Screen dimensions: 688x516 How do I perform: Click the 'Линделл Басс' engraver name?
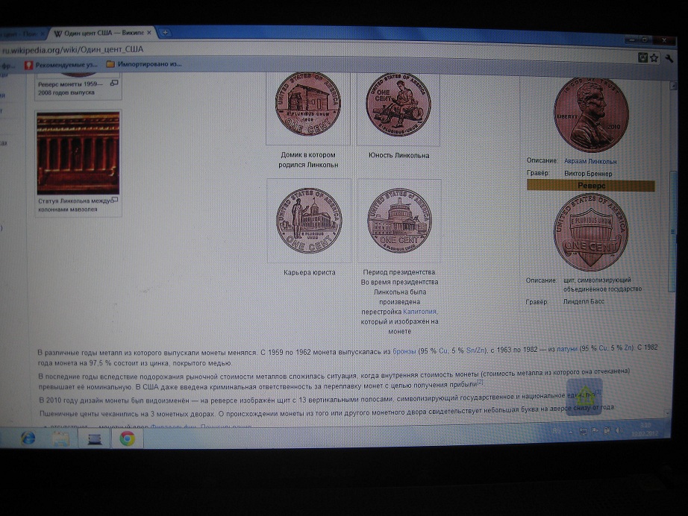click(x=584, y=301)
